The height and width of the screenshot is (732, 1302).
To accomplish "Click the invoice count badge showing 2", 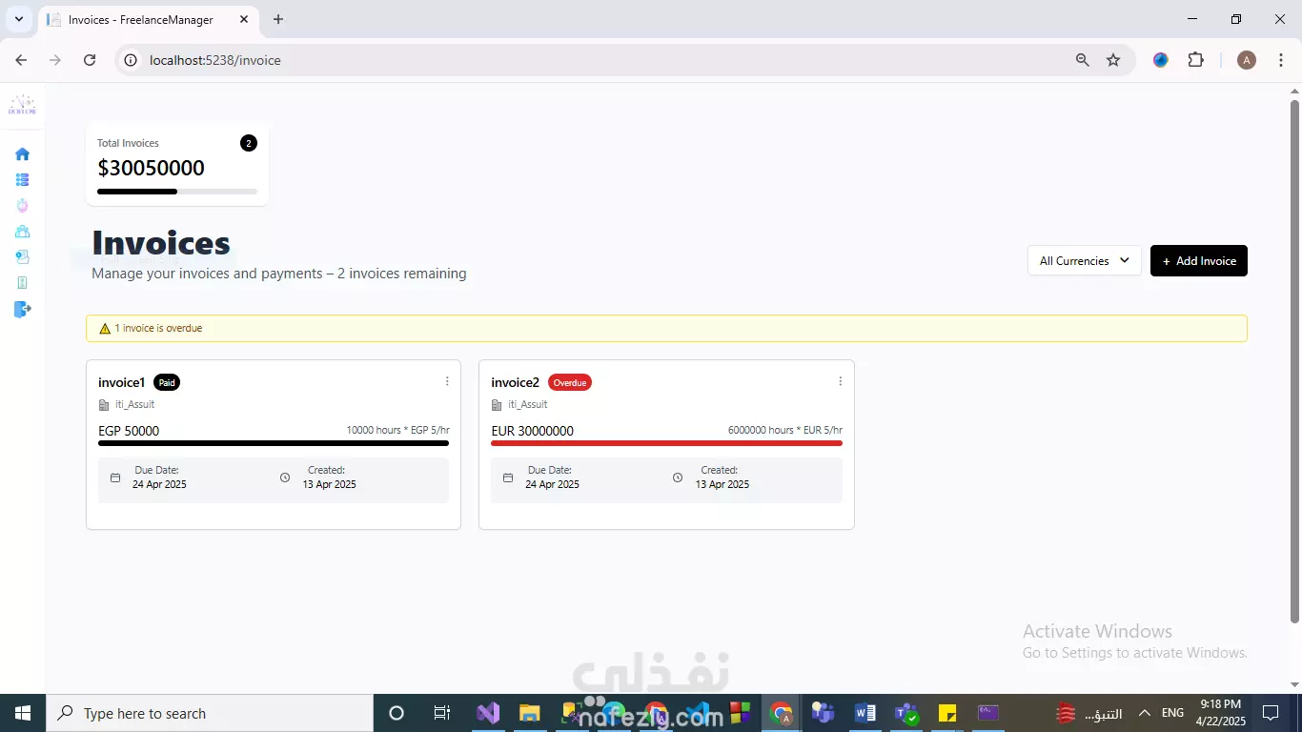I will [249, 143].
